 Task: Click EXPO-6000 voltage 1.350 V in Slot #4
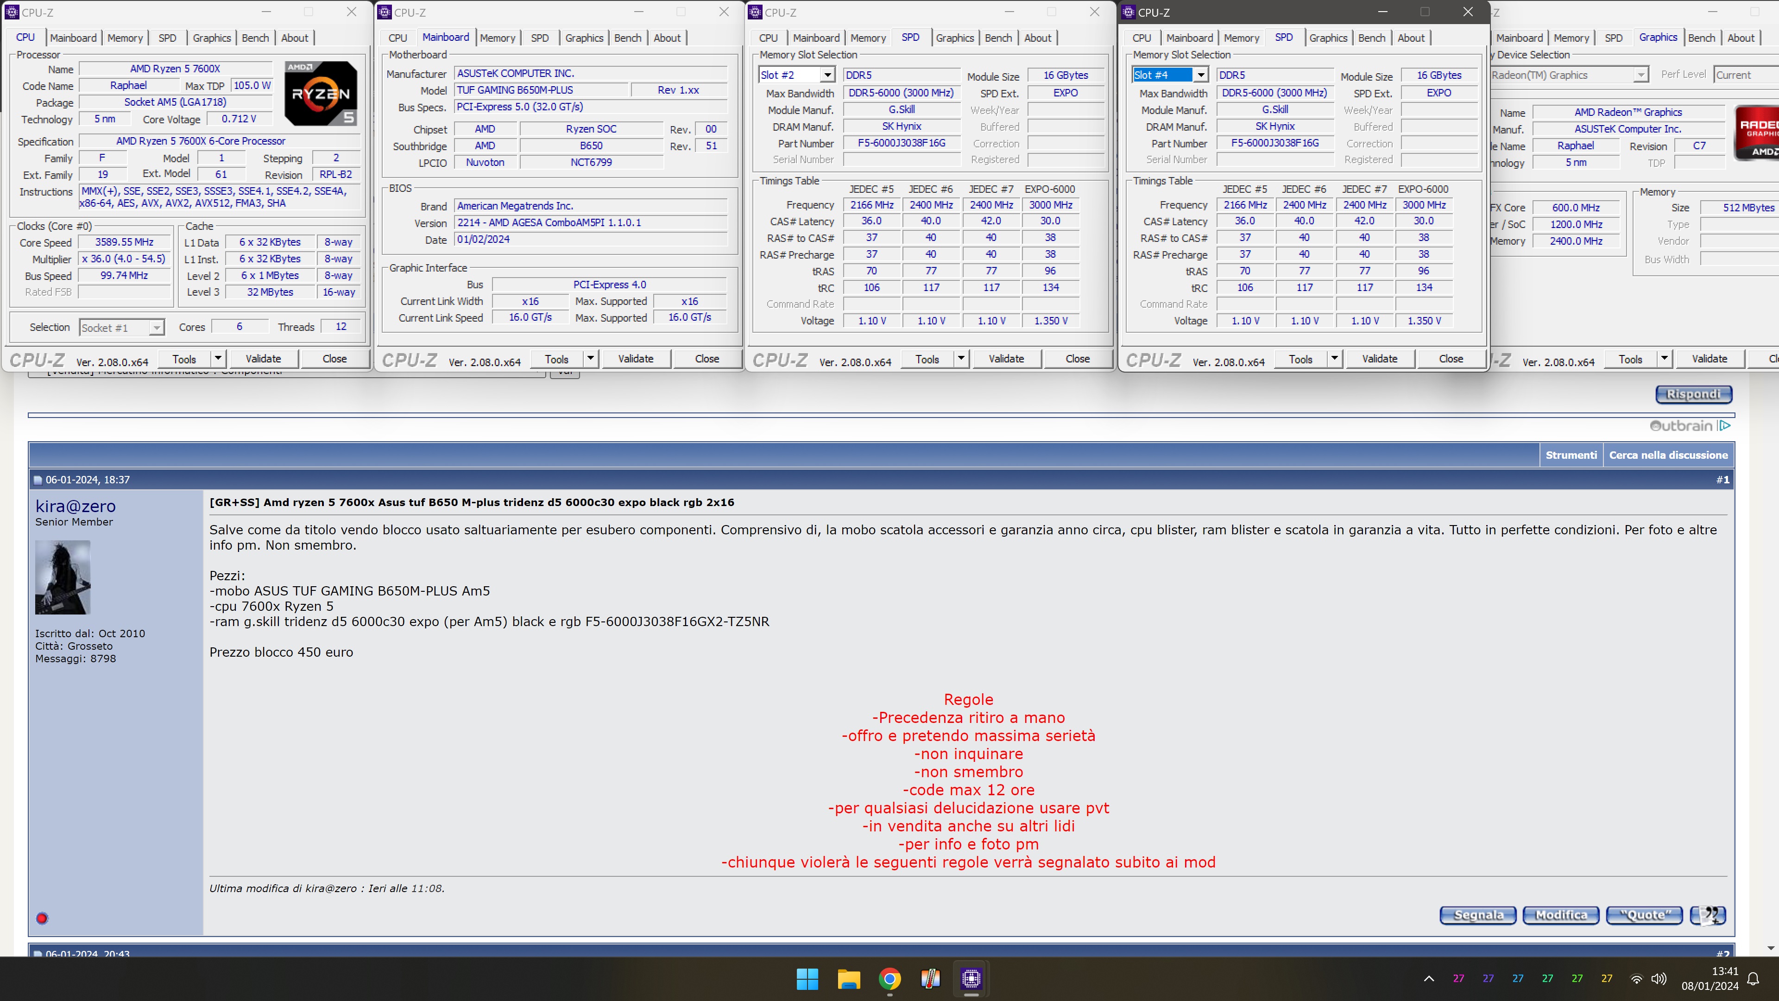click(x=1423, y=321)
